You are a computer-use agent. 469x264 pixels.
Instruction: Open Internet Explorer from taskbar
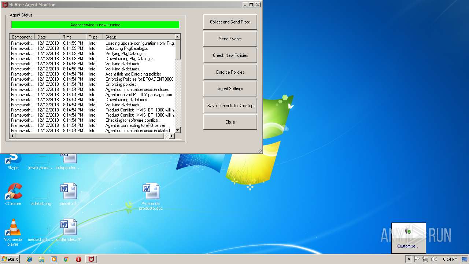pyautogui.click(x=29, y=259)
